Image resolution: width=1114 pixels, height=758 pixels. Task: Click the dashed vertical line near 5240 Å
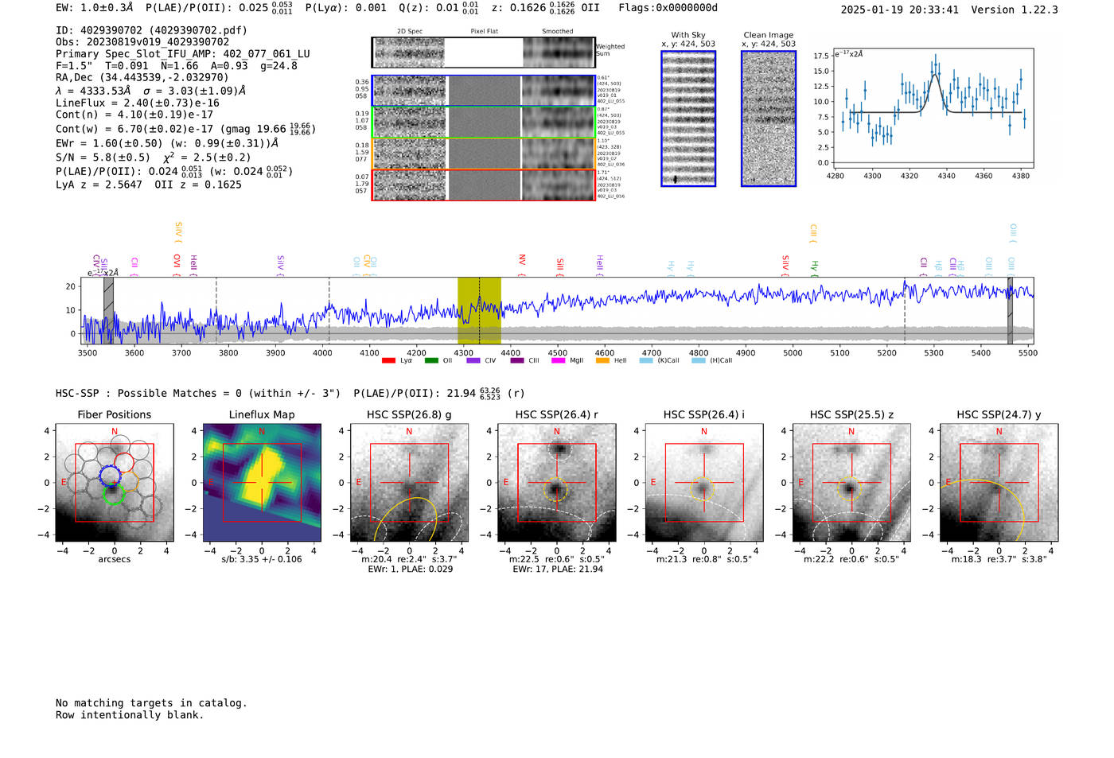(905, 310)
